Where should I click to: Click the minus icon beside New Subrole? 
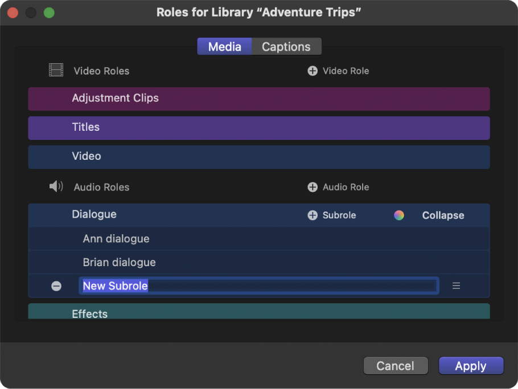tap(56, 286)
